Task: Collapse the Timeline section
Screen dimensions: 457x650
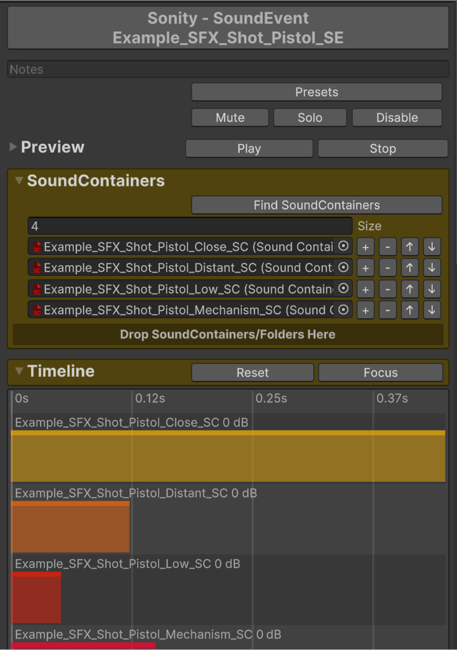Action: [x=19, y=371]
